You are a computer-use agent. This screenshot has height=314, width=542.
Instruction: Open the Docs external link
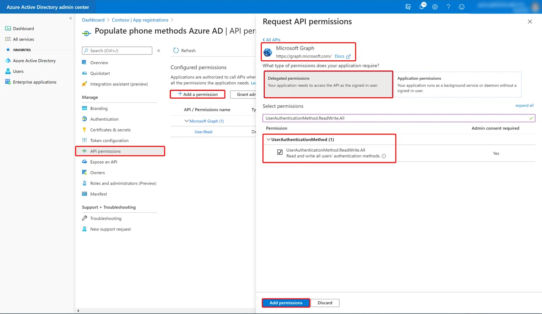point(342,56)
